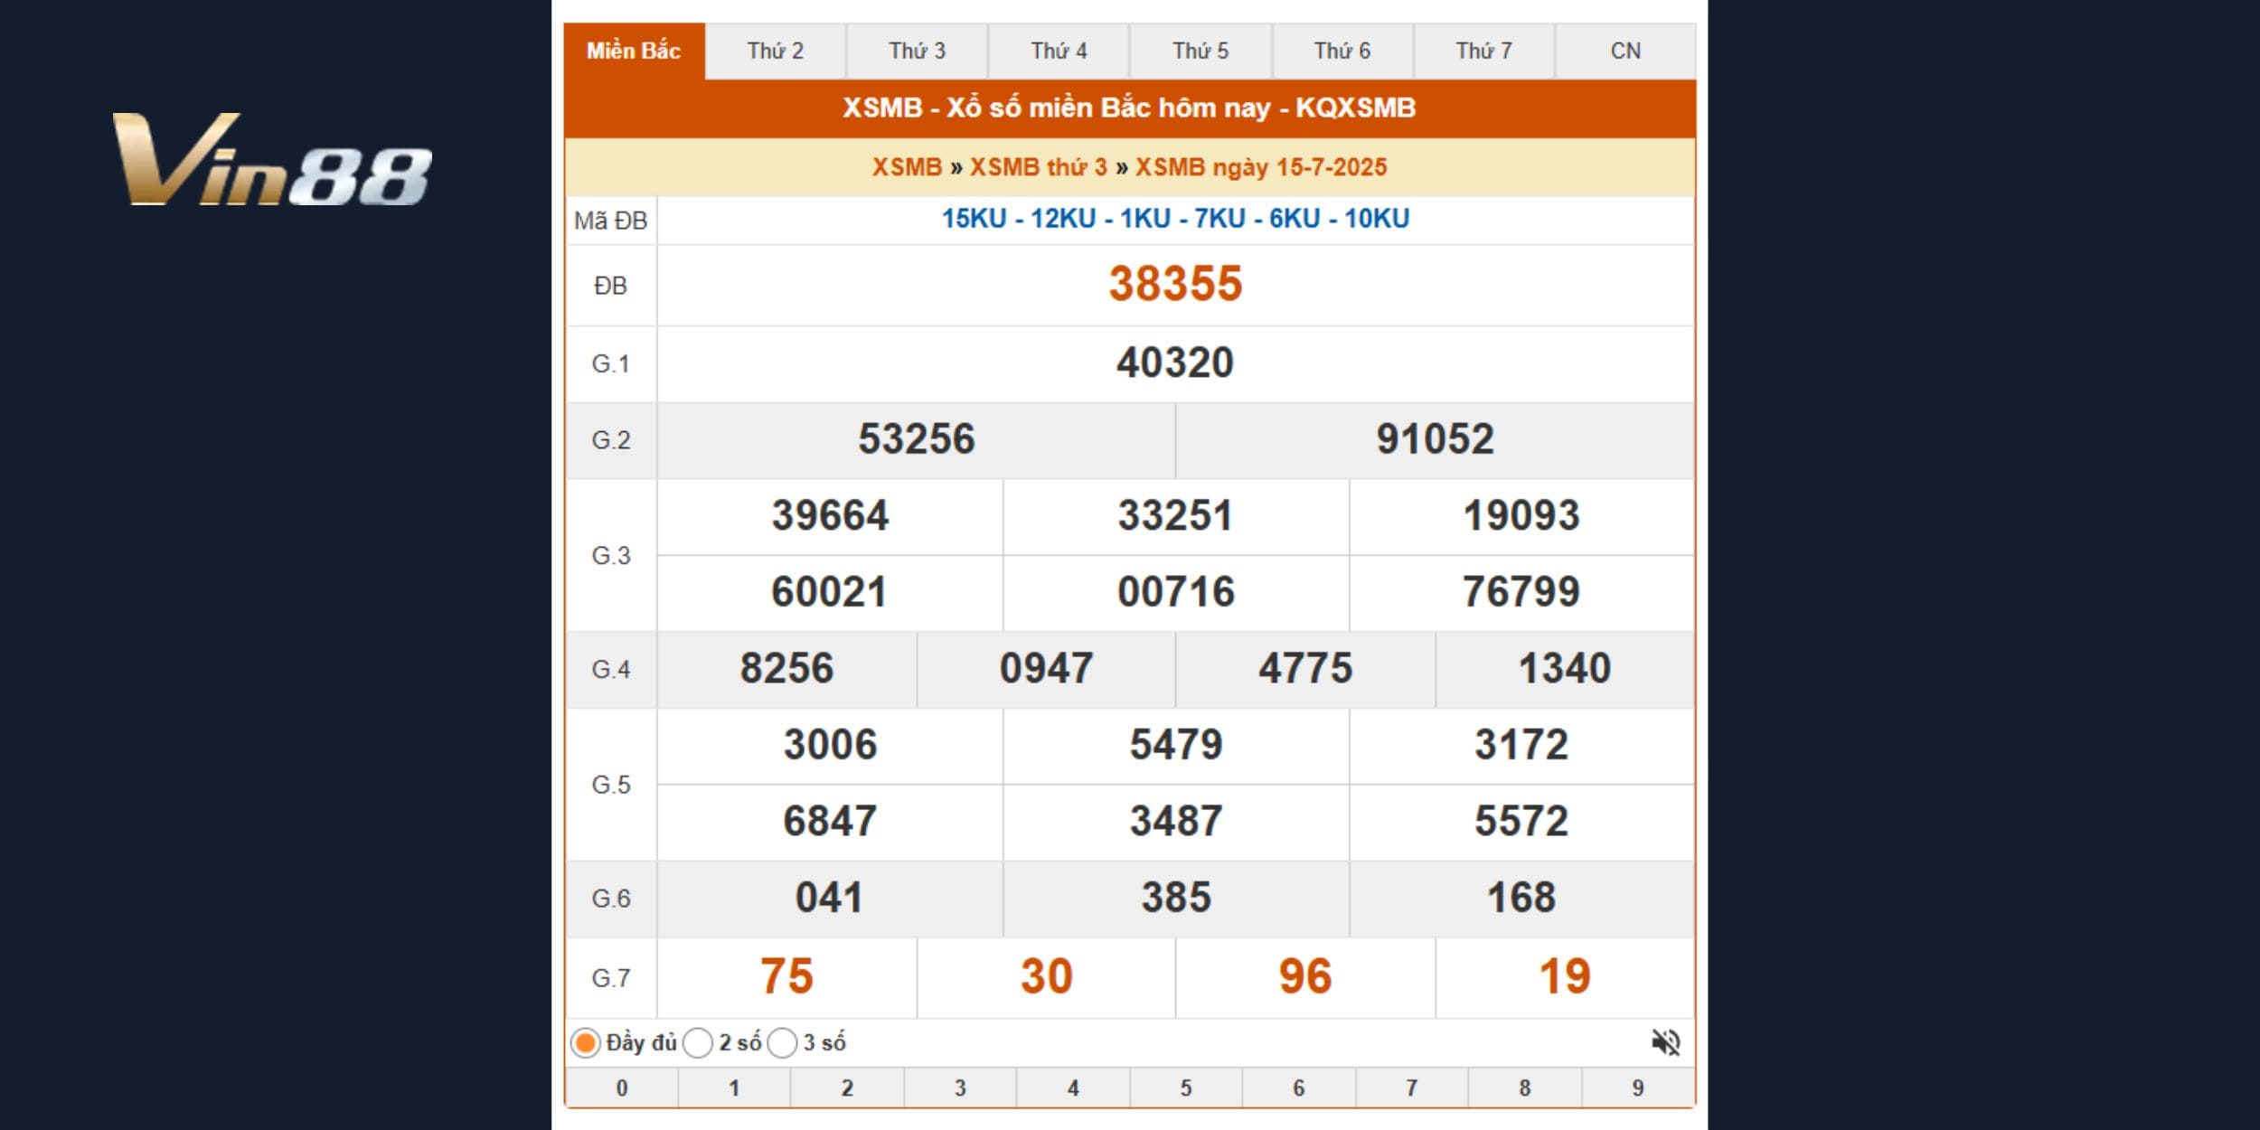Select the 3 số radio button

(x=782, y=1043)
